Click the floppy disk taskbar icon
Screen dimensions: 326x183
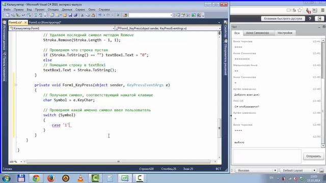(x=21, y=178)
